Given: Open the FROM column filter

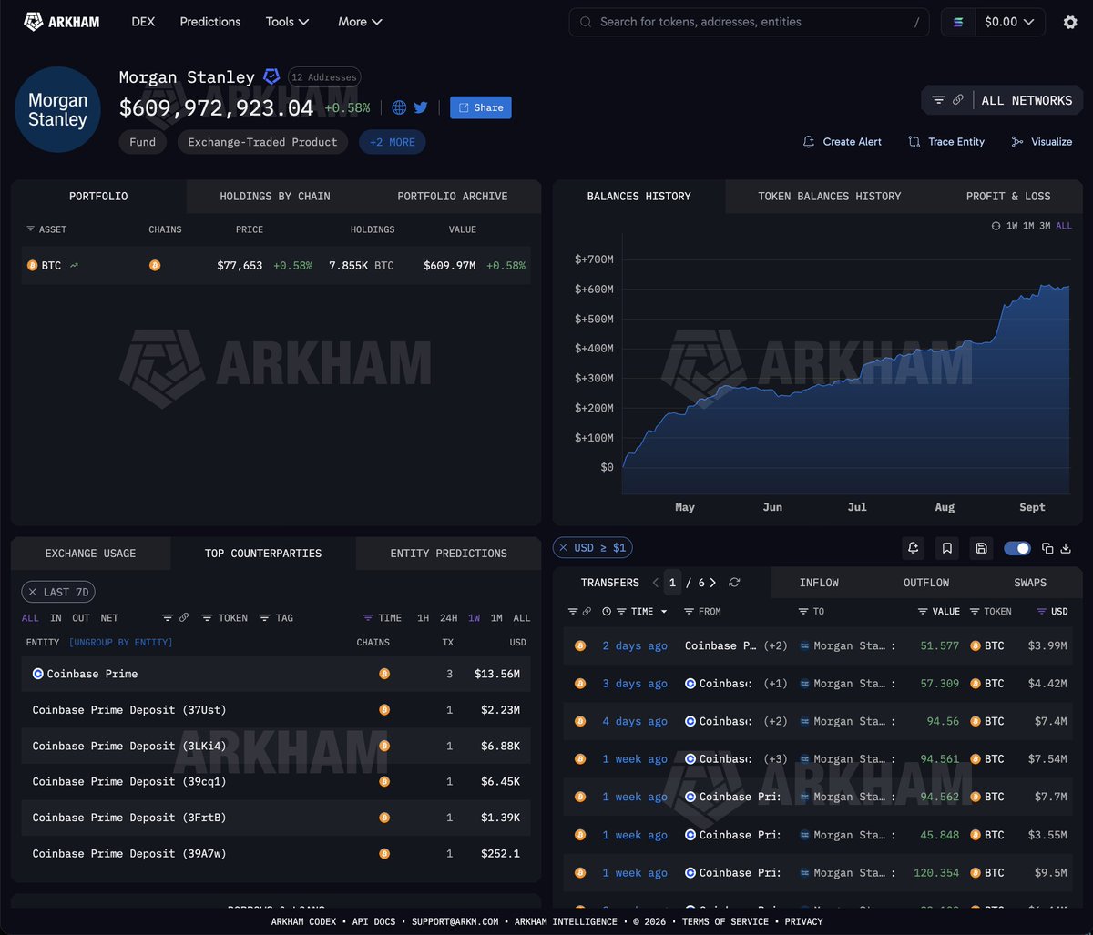Looking at the screenshot, I should [702, 612].
